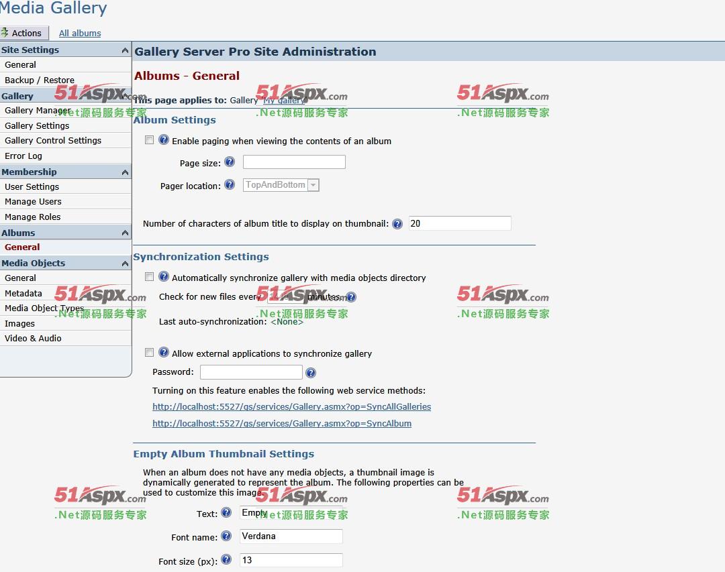Collapse the Media Objects section
Image resolution: width=725 pixels, height=572 pixels.
125,264
